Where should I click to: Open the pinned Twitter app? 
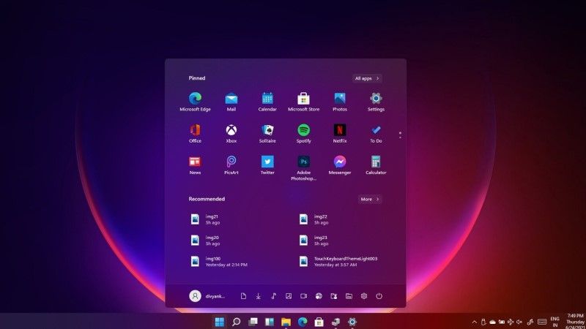point(267,165)
